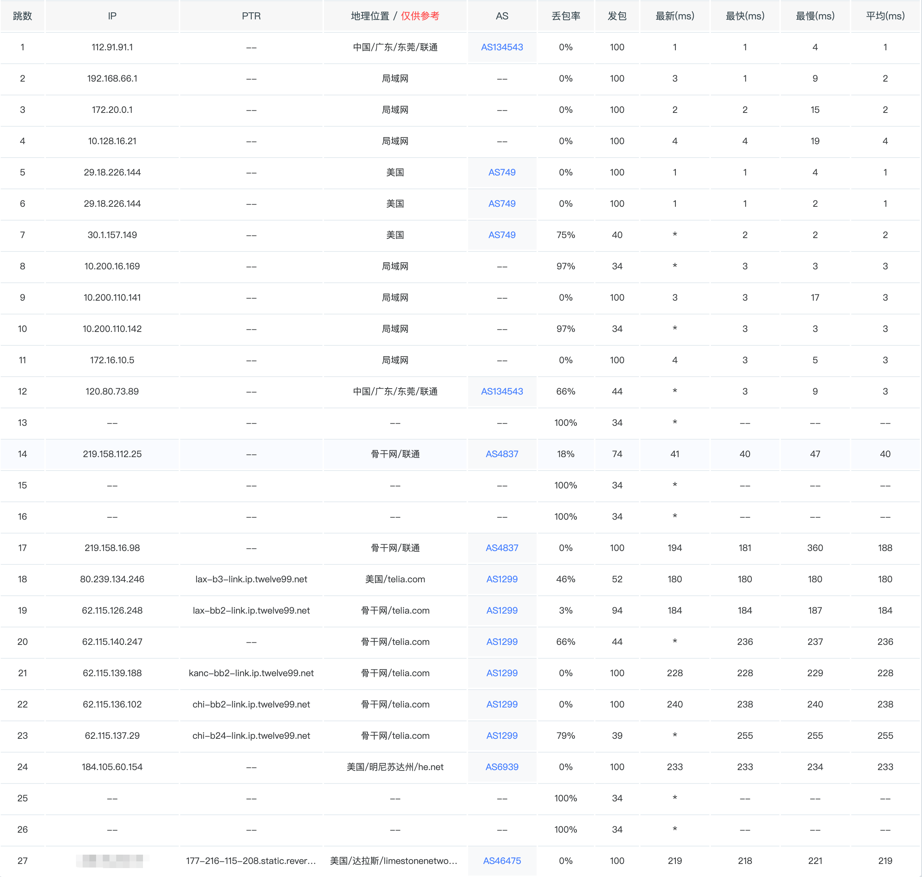The width and height of the screenshot is (922, 877).
Task: Click the 平均(ms) column header
Action: pos(885,16)
